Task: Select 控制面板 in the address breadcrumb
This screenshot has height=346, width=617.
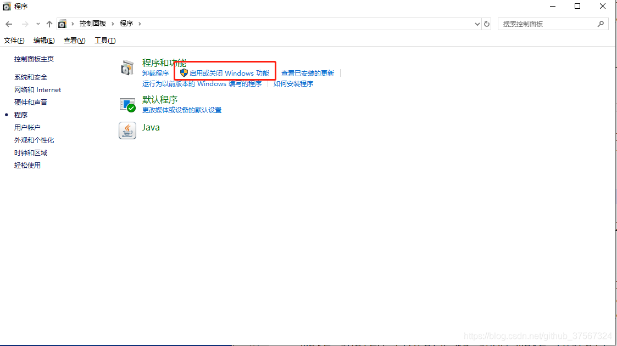Action: 93,24
